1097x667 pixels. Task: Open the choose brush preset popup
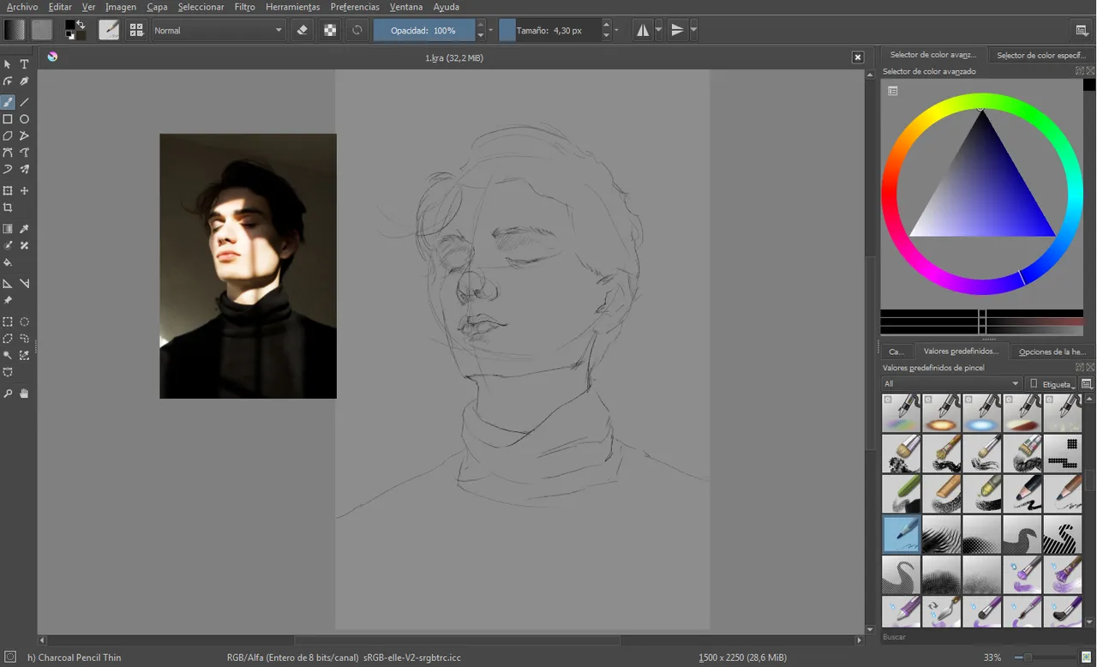click(136, 30)
